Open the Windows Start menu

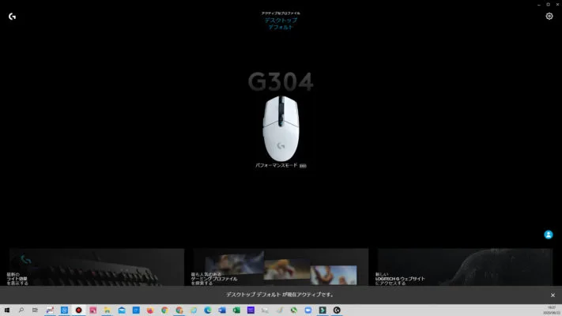pyautogui.click(x=7, y=310)
